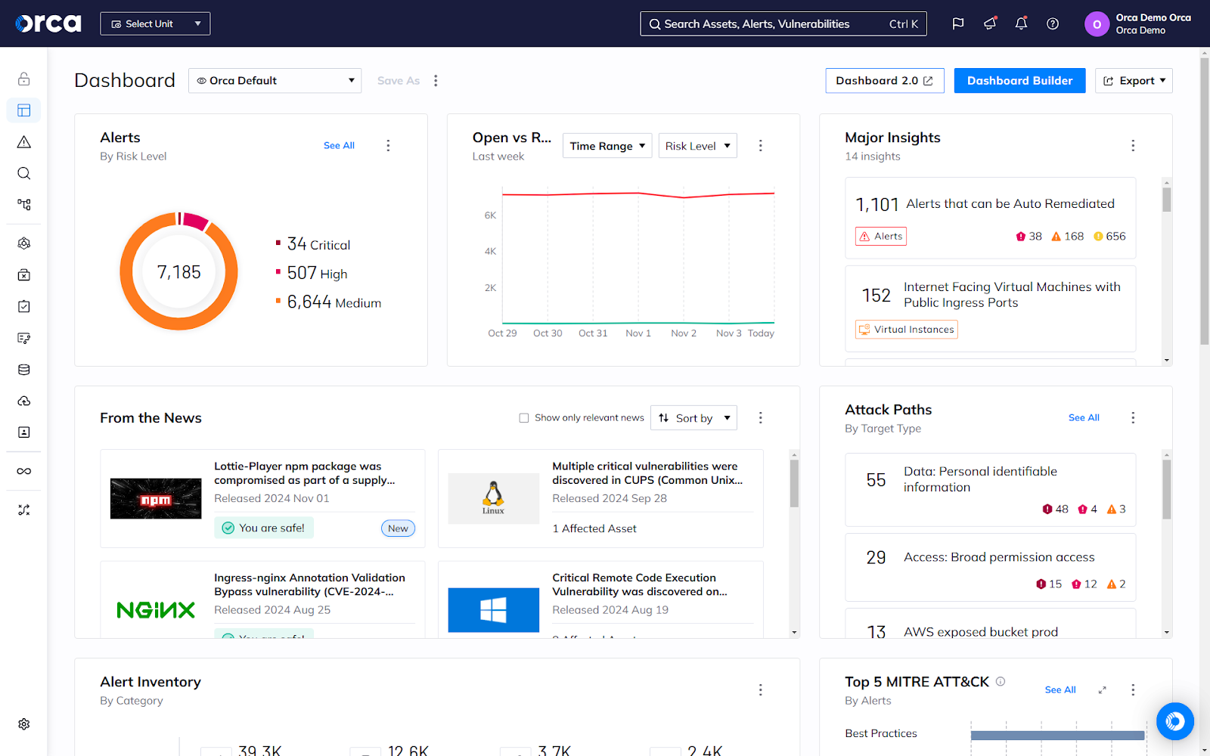Click the Best Practices bar in MITRE chart
Image resolution: width=1210 pixels, height=756 pixels.
coord(1057,735)
